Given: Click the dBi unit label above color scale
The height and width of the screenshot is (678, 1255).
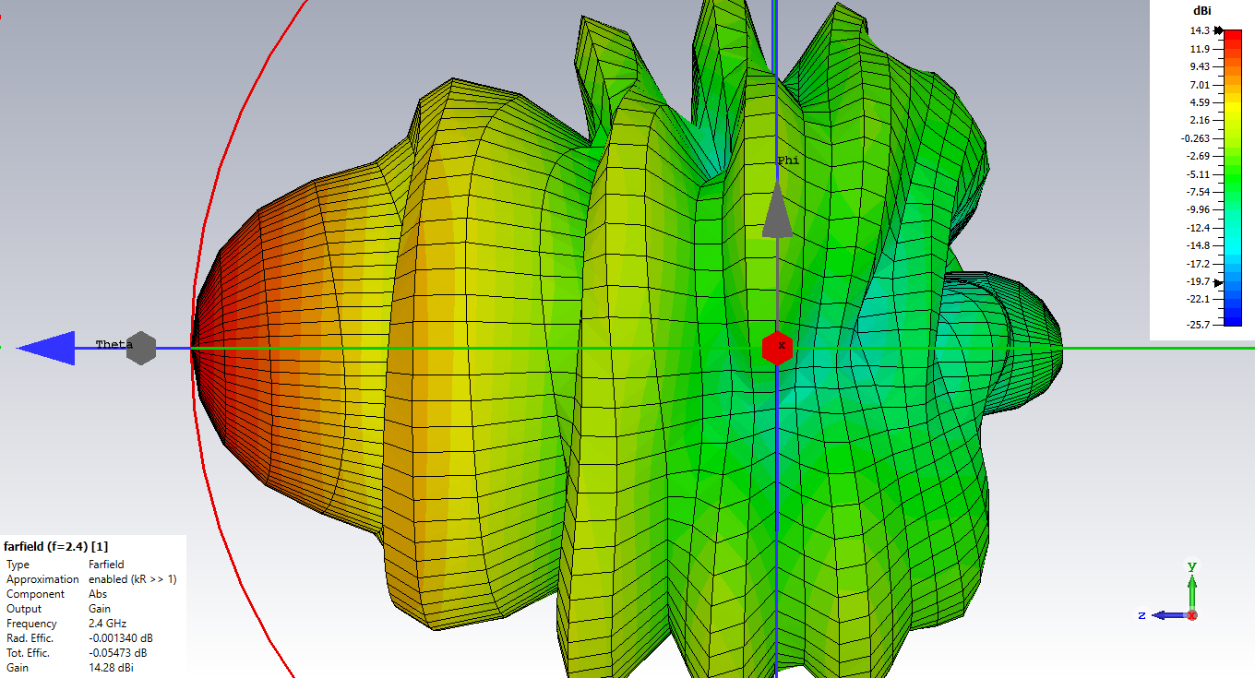Looking at the screenshot, I should (1202, 10).
